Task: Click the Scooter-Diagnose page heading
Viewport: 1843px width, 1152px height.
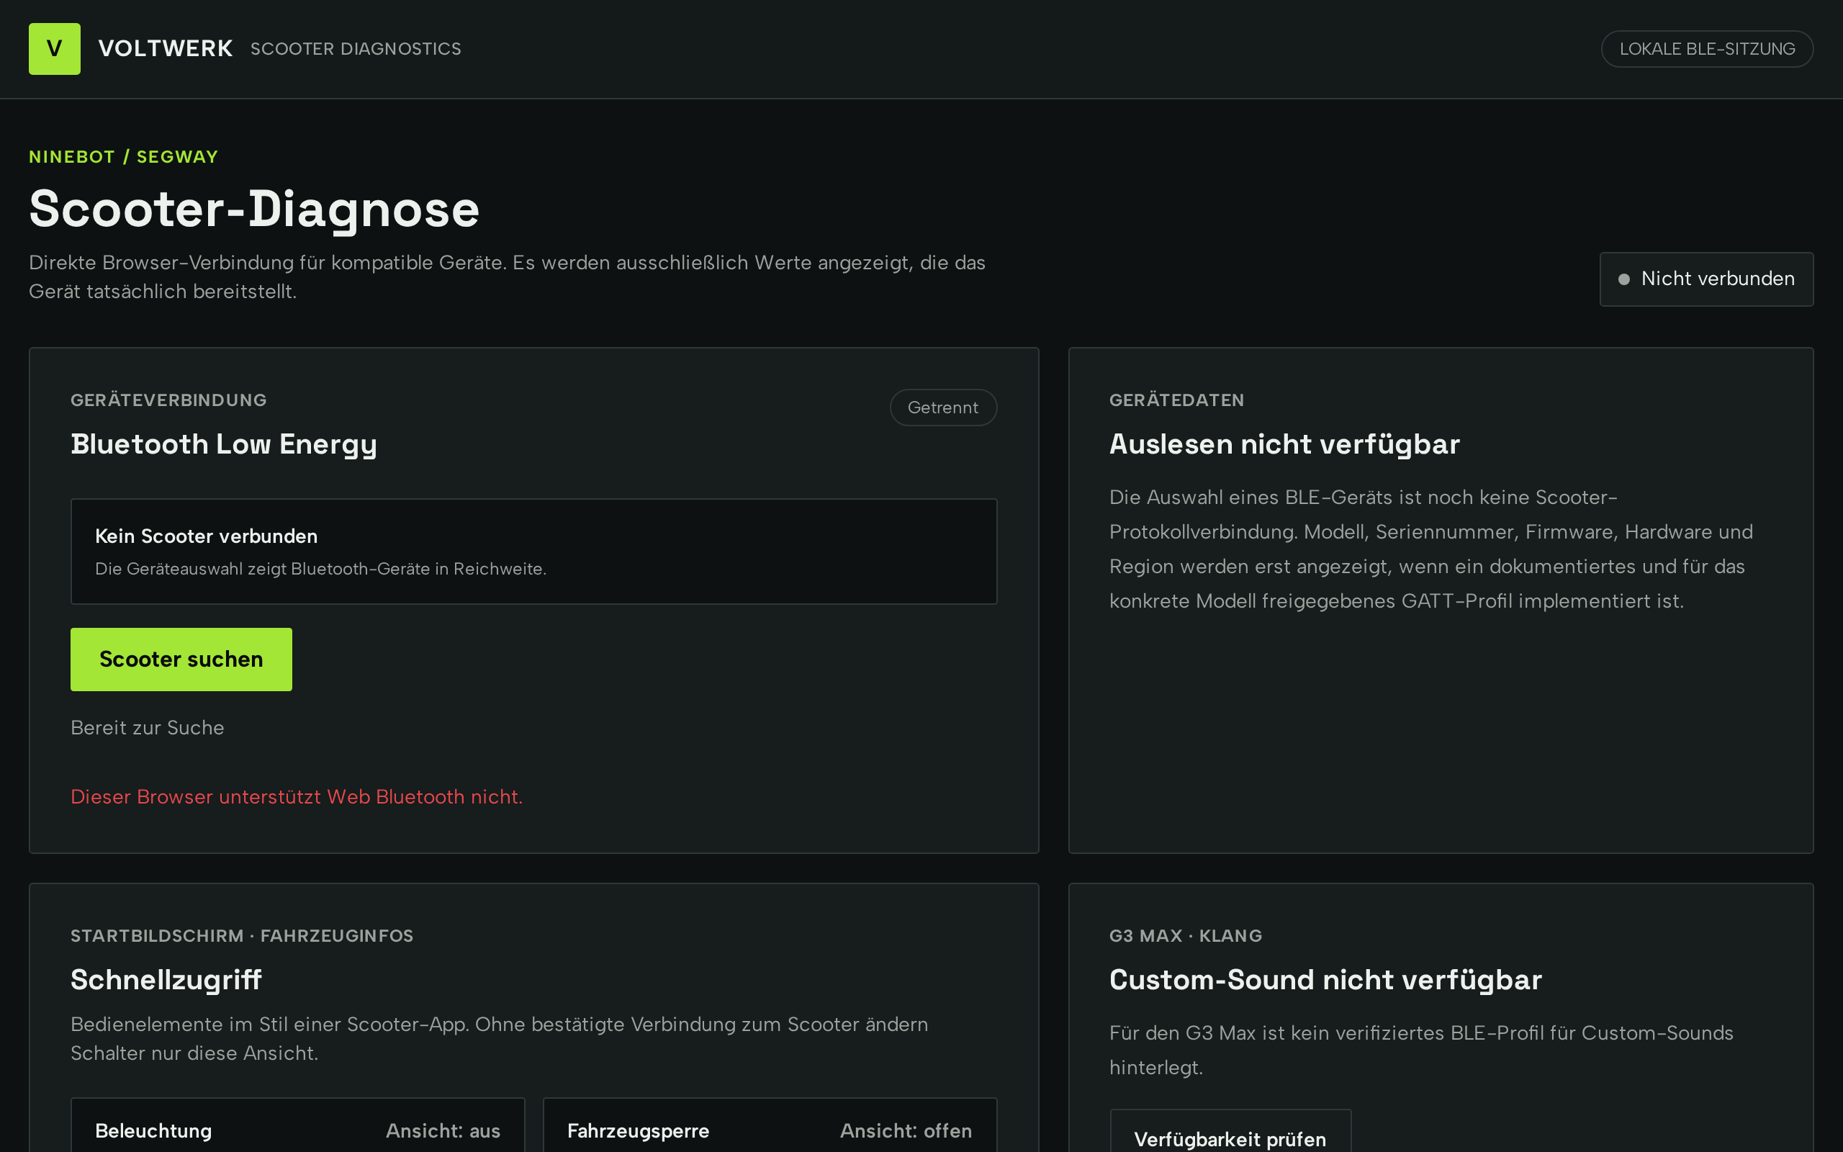Action: tap(254, 210)
